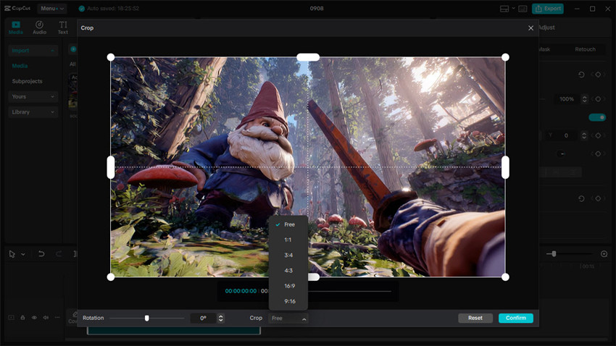Screen dimensions: 616x346
Task: Click the crop preview timecode 00:00:00:00
Action: (241, 291)
